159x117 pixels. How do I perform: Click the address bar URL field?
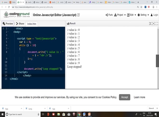click(x=74, y=7)
